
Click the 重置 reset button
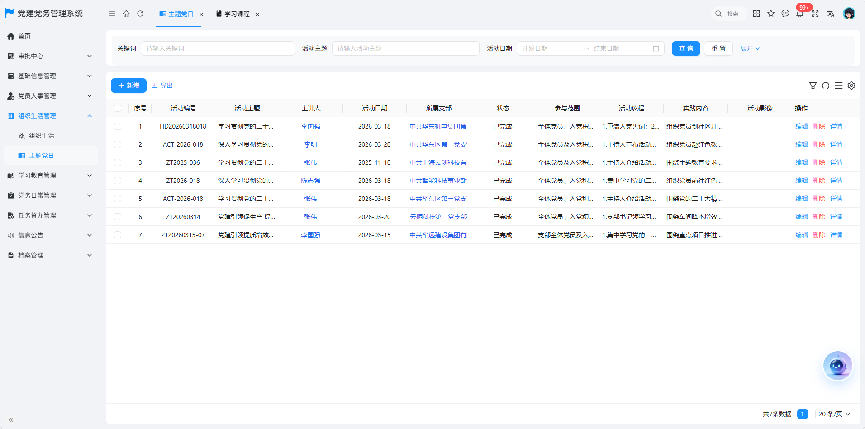[718, 48]
